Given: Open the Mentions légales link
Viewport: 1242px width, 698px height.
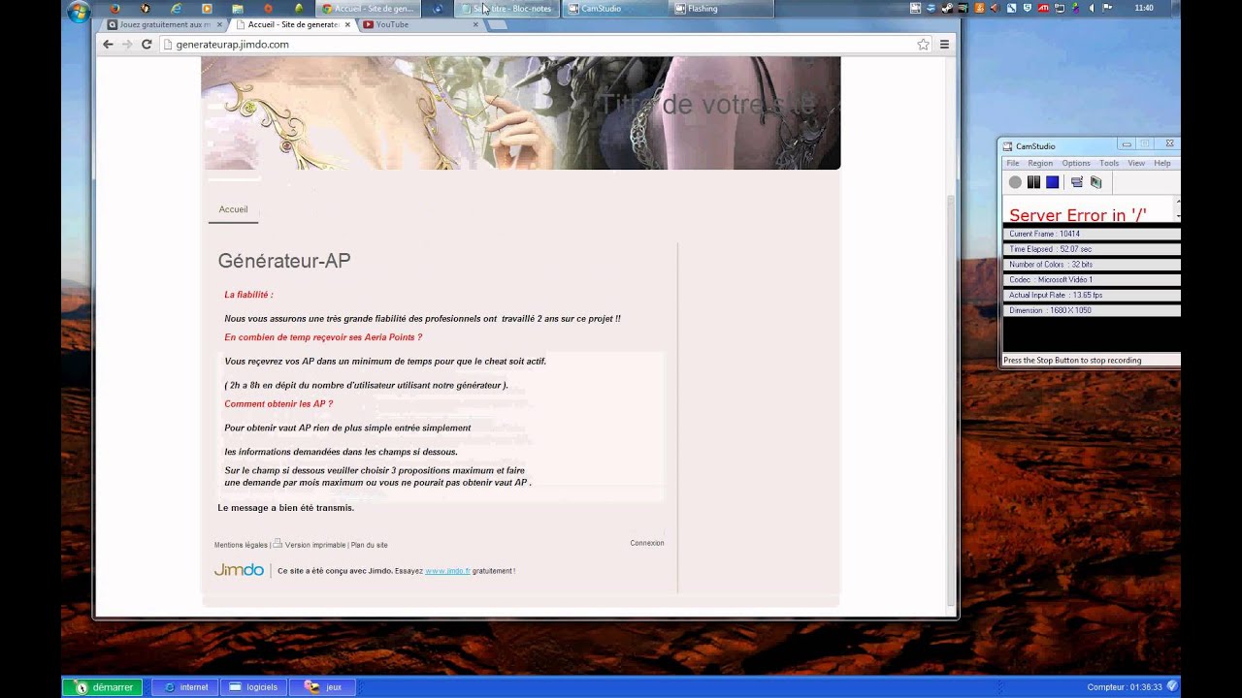Looking at the screenshot, I should click(x=241, y=545).
